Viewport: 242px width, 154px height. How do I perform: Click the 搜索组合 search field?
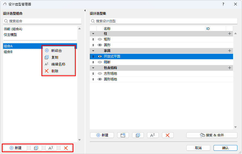pyautogui.click(x=42, y=21)
